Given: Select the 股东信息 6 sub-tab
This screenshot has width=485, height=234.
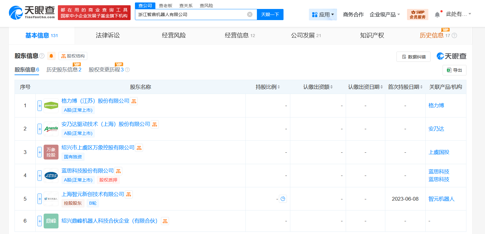Looking at the screenshot, I should coord(27,70).
